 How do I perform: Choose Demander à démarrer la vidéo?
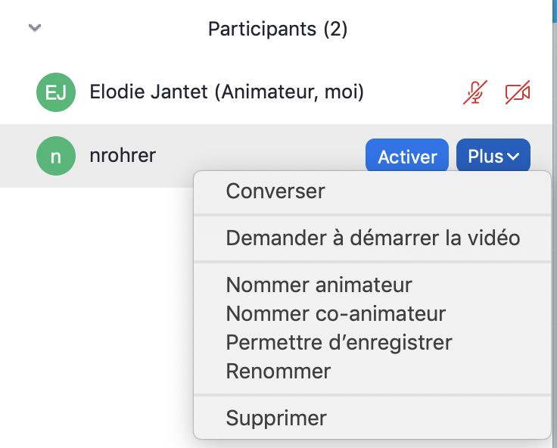tap(372, 238)
